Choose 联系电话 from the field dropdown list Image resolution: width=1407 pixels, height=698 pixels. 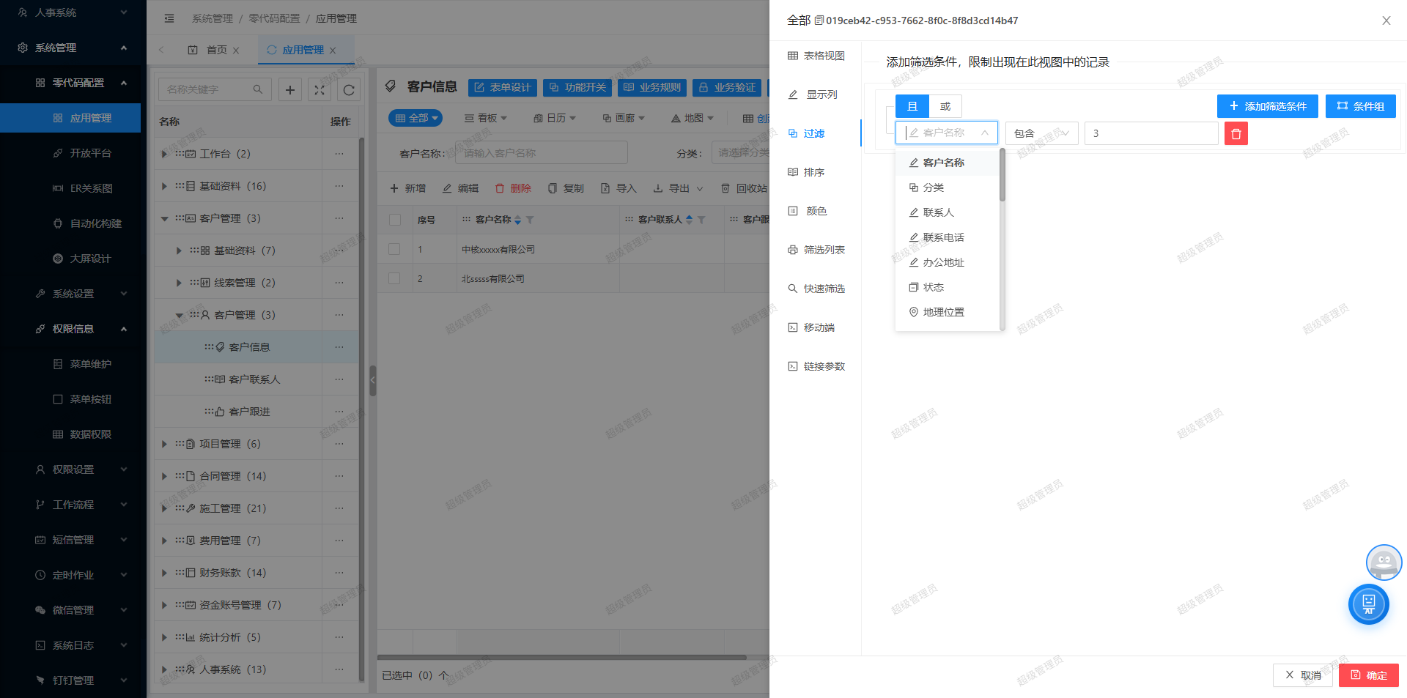coord(947,237)
